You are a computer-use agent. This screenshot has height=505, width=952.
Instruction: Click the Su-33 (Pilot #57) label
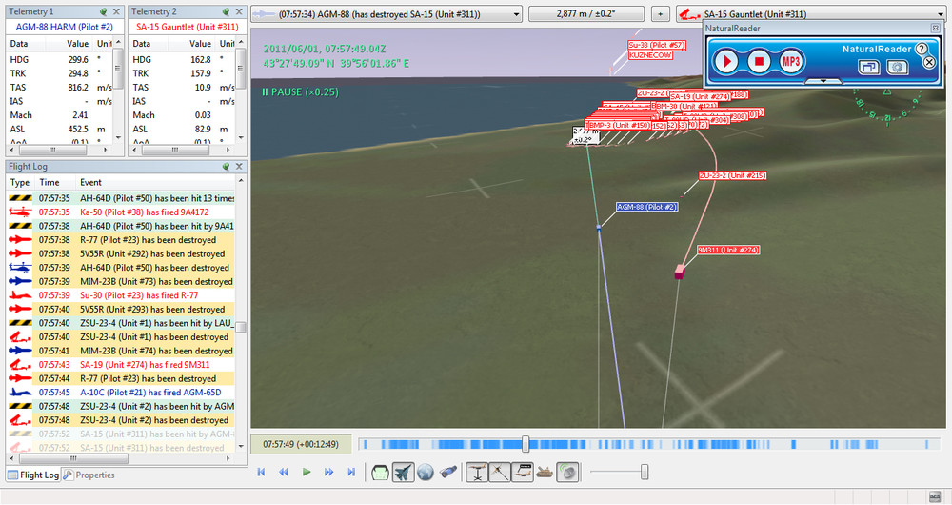(x=656, y=45)
